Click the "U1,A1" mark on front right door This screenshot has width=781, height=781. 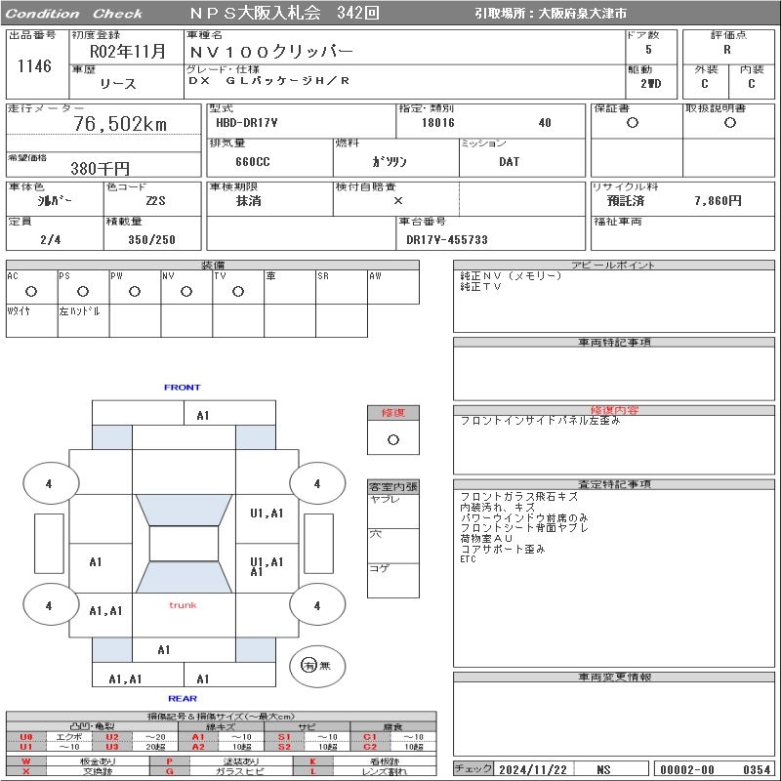267,514
